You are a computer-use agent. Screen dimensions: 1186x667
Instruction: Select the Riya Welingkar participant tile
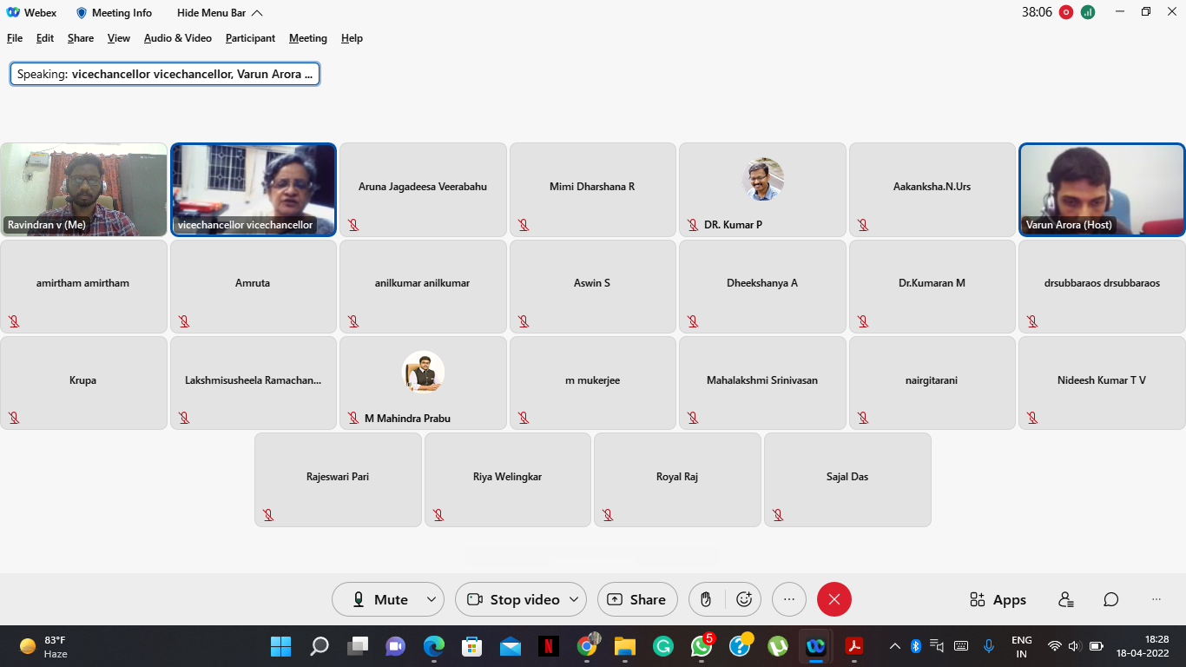tap(508, 479)
